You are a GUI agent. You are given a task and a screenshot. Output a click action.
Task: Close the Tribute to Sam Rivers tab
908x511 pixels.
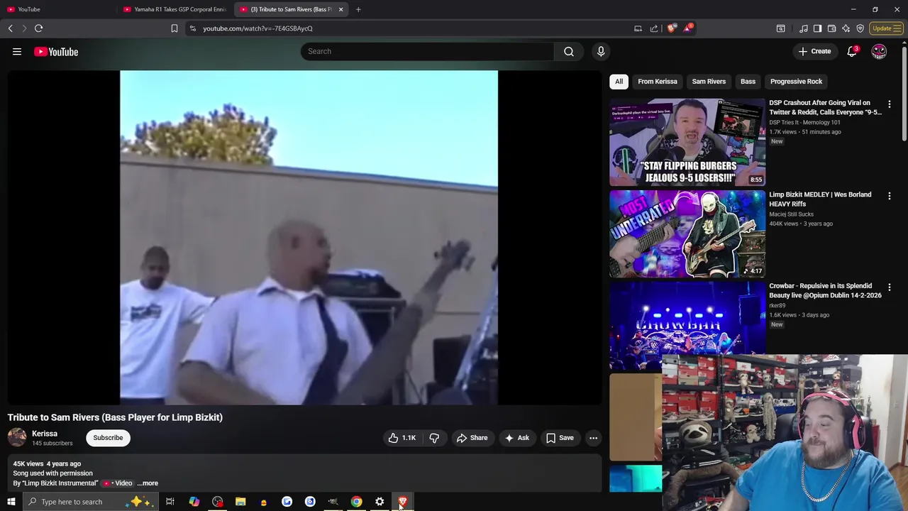point(340,9)
